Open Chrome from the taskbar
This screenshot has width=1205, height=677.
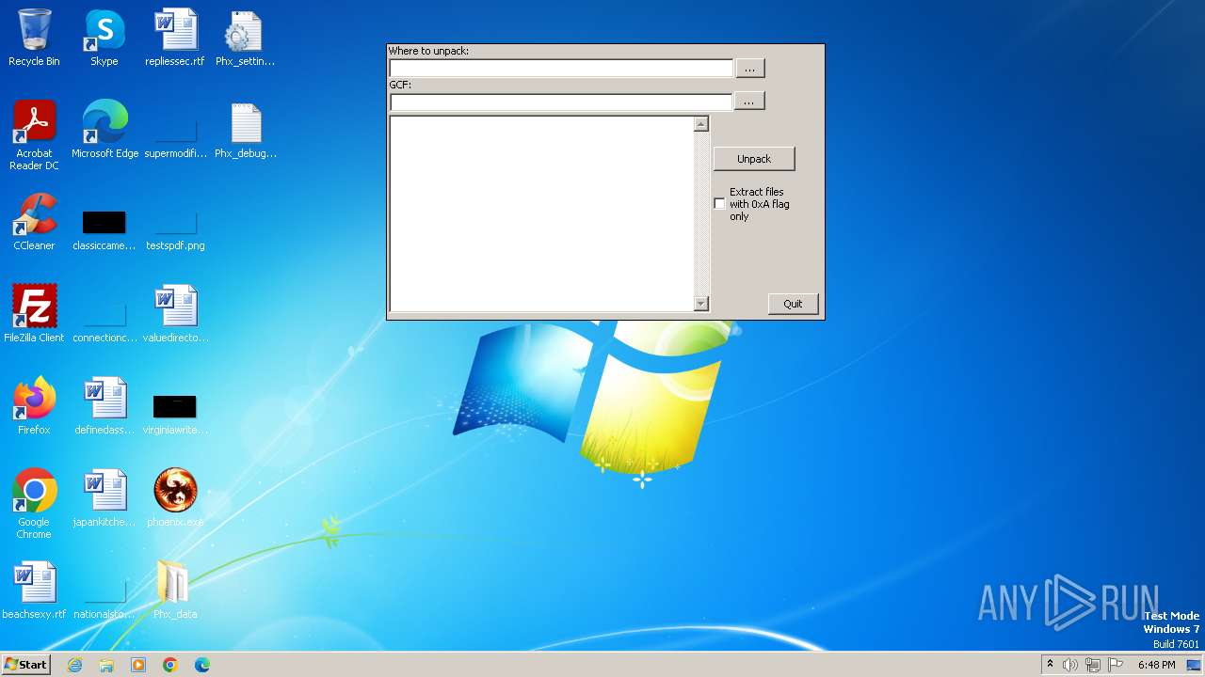coord(170,665)
